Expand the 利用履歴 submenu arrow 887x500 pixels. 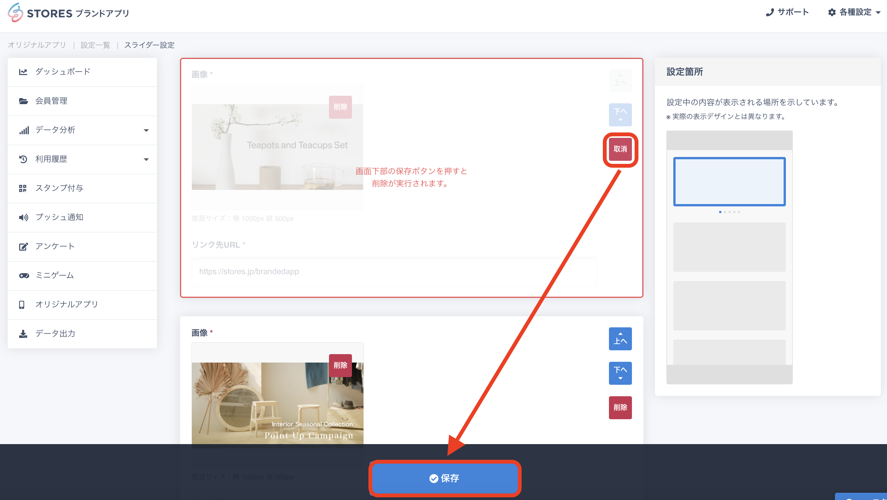(146, 160)
